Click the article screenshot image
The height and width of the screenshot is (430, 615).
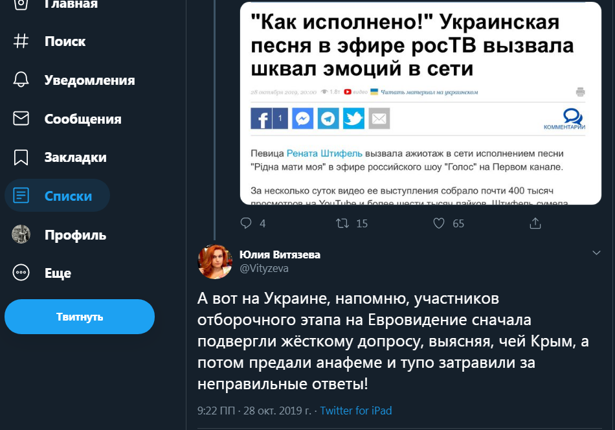point(420,102)
